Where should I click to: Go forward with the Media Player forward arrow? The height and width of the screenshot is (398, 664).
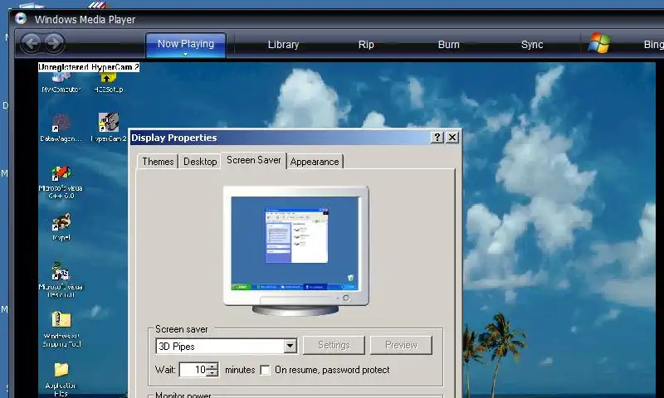coord(54,43)
